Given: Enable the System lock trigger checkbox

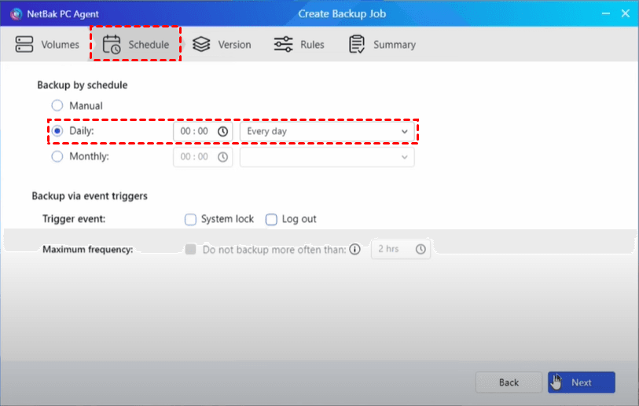Looking at the screenshot, I should pos(190,219).
